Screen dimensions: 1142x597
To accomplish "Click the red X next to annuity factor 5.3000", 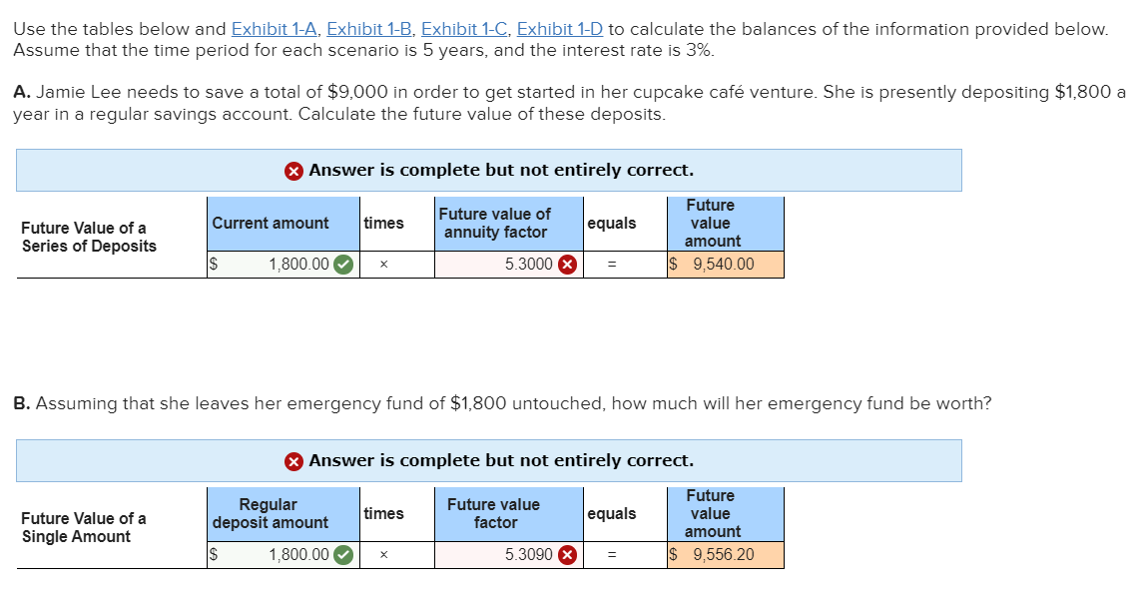I will coord(569,264).
